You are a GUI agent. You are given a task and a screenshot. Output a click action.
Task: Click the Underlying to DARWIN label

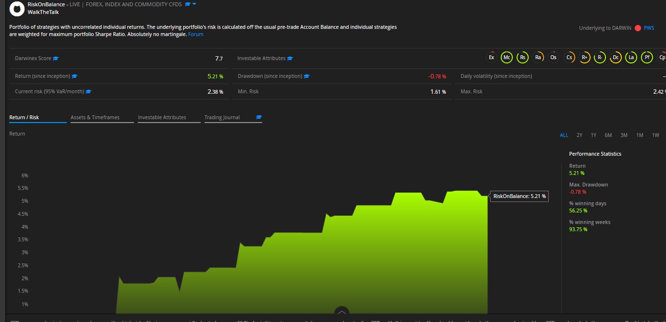pos(605,28)
